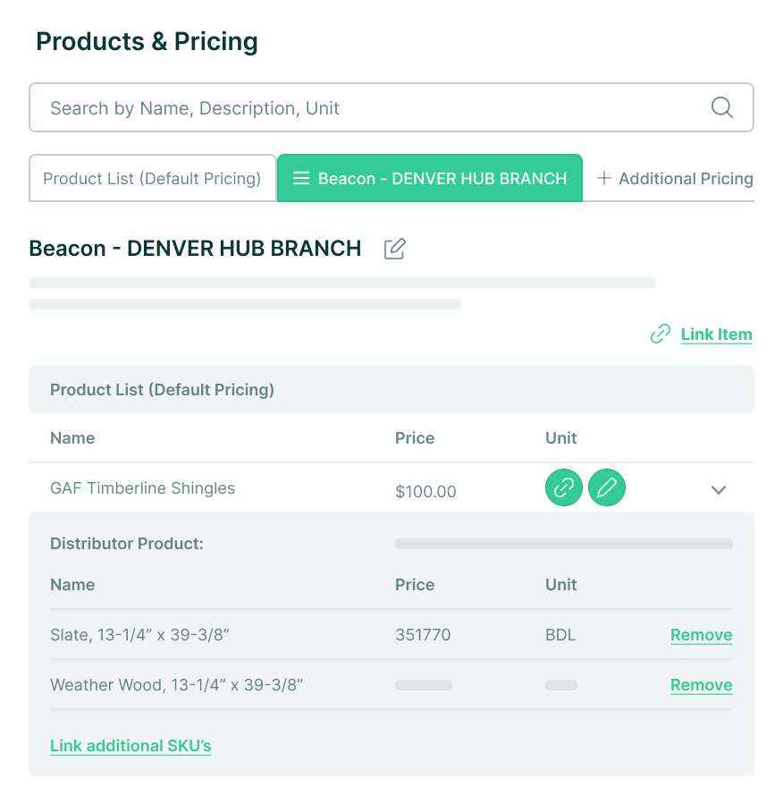
Task: Click hamburger icon on Beacon tab
Action: point(301,178)
